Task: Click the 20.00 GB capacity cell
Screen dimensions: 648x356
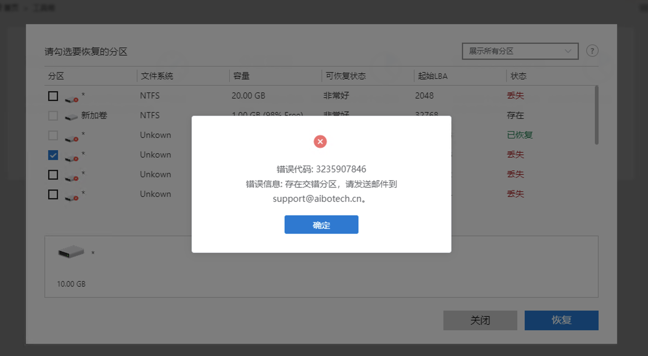Action: (248, 96)
